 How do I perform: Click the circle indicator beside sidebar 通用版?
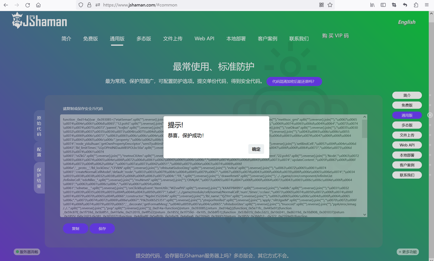(x=430, y=115)
